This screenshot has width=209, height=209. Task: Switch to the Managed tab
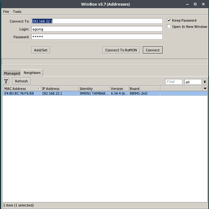(x=12, y=73)
